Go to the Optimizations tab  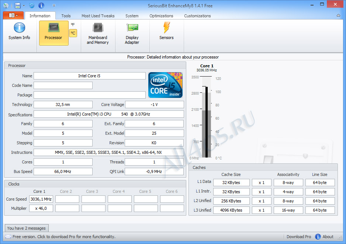coord(161,16)
